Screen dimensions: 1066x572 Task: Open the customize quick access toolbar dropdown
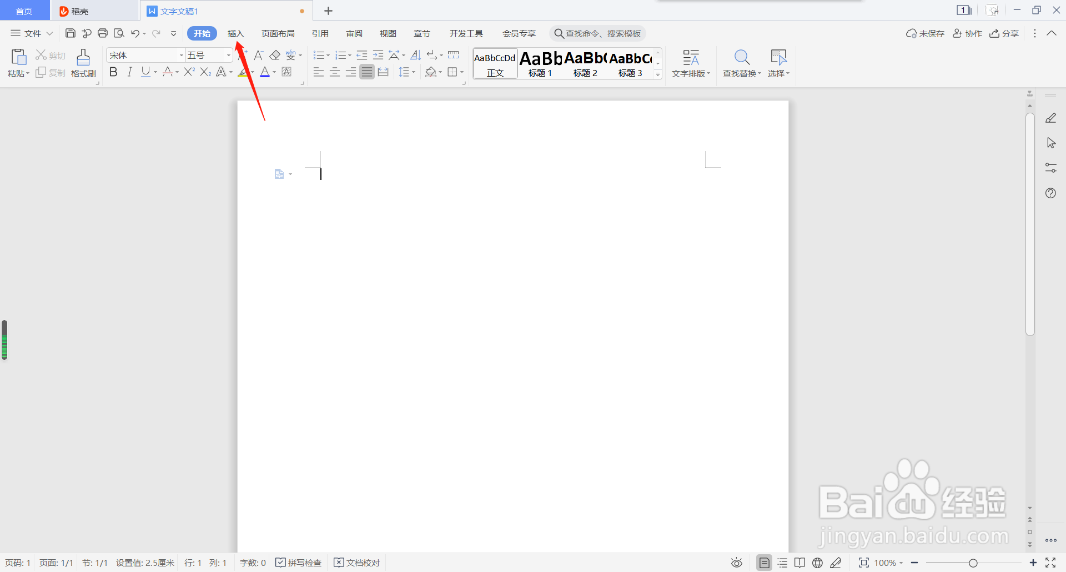tap(173, 33)
